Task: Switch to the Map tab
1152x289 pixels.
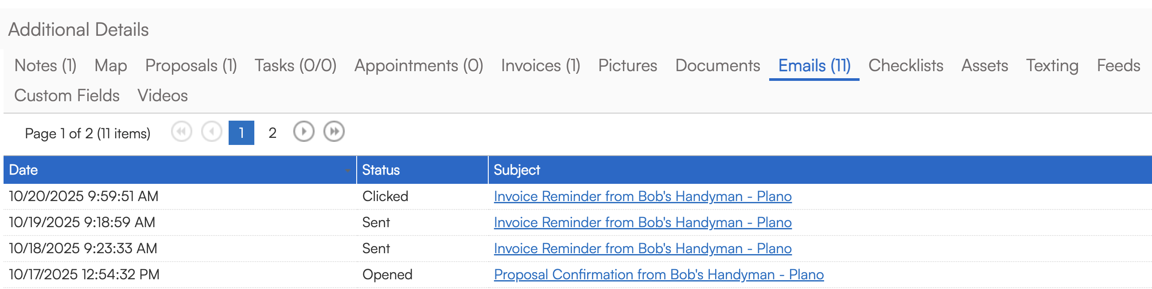Action: click(x=110, y=66)
